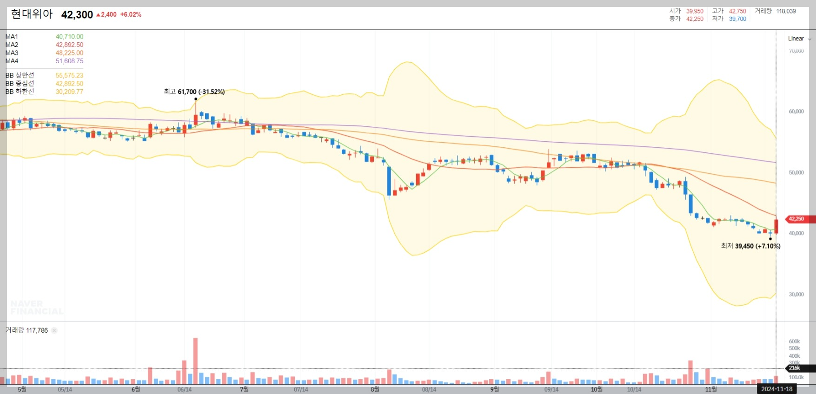
Task: Click the 9월 date axis label
Action: click(x=495, y=389)
